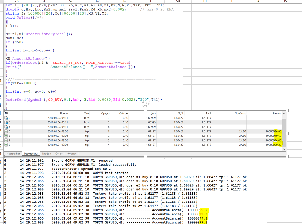Viewport: 302px width, 224px height.
Task: Click the OrderSend code line
Action: tap(84, 100)
